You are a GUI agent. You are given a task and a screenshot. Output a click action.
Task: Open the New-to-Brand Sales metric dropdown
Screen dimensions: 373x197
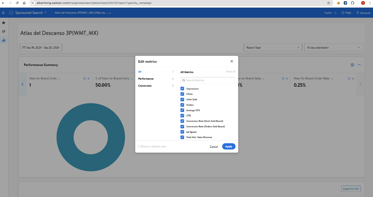tap(263, 79)
